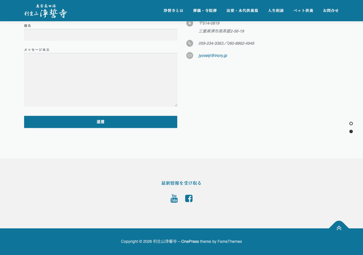This screenshot has height=255, width=363.
Task: Click the address text 三重県津市高茶屋2-56-19
Action: click(221, 31)
